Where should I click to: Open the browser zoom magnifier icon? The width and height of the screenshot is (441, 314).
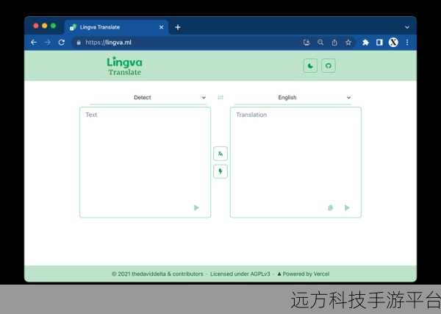(x=320, y=43)
